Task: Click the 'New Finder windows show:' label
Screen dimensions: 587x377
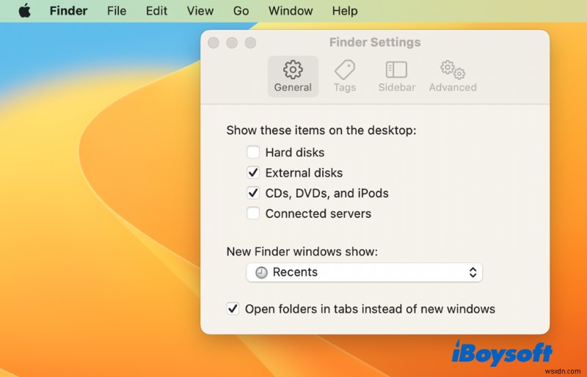Action: coord(302,252)
